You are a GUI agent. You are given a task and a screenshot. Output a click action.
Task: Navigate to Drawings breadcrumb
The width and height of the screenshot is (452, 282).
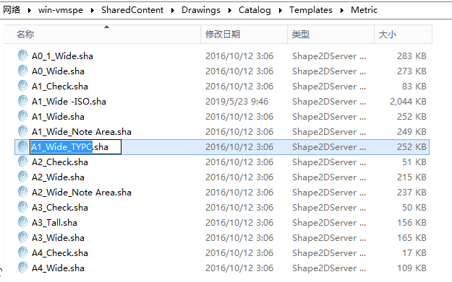(201, 10)
